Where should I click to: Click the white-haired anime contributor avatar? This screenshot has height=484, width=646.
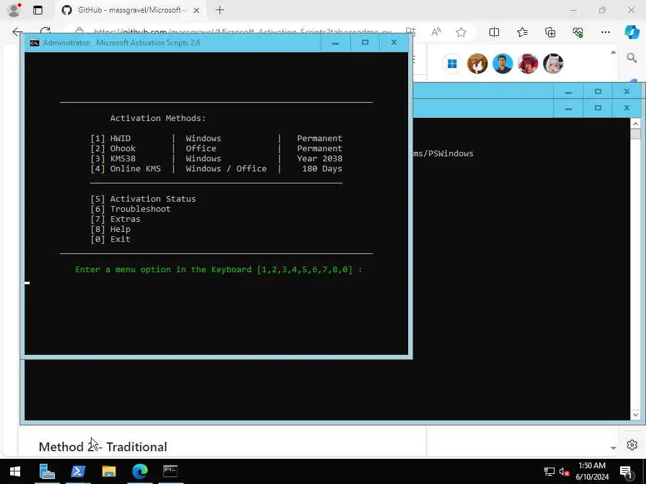point(553,64)
